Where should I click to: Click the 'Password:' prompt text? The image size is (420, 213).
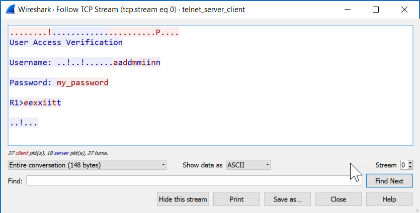click(x=30, y=83)
